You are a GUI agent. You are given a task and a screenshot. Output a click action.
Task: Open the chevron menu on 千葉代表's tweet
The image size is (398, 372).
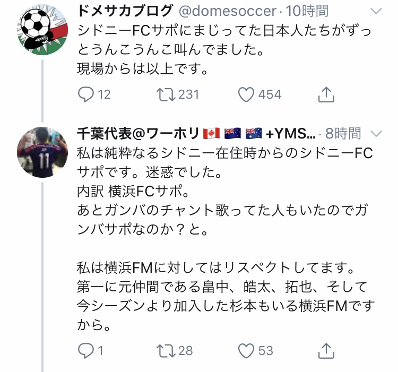pyautogui.click(x=375, y=133)
